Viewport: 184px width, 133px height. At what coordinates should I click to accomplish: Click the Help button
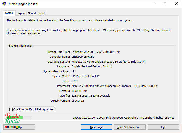[x=19, y=127]
